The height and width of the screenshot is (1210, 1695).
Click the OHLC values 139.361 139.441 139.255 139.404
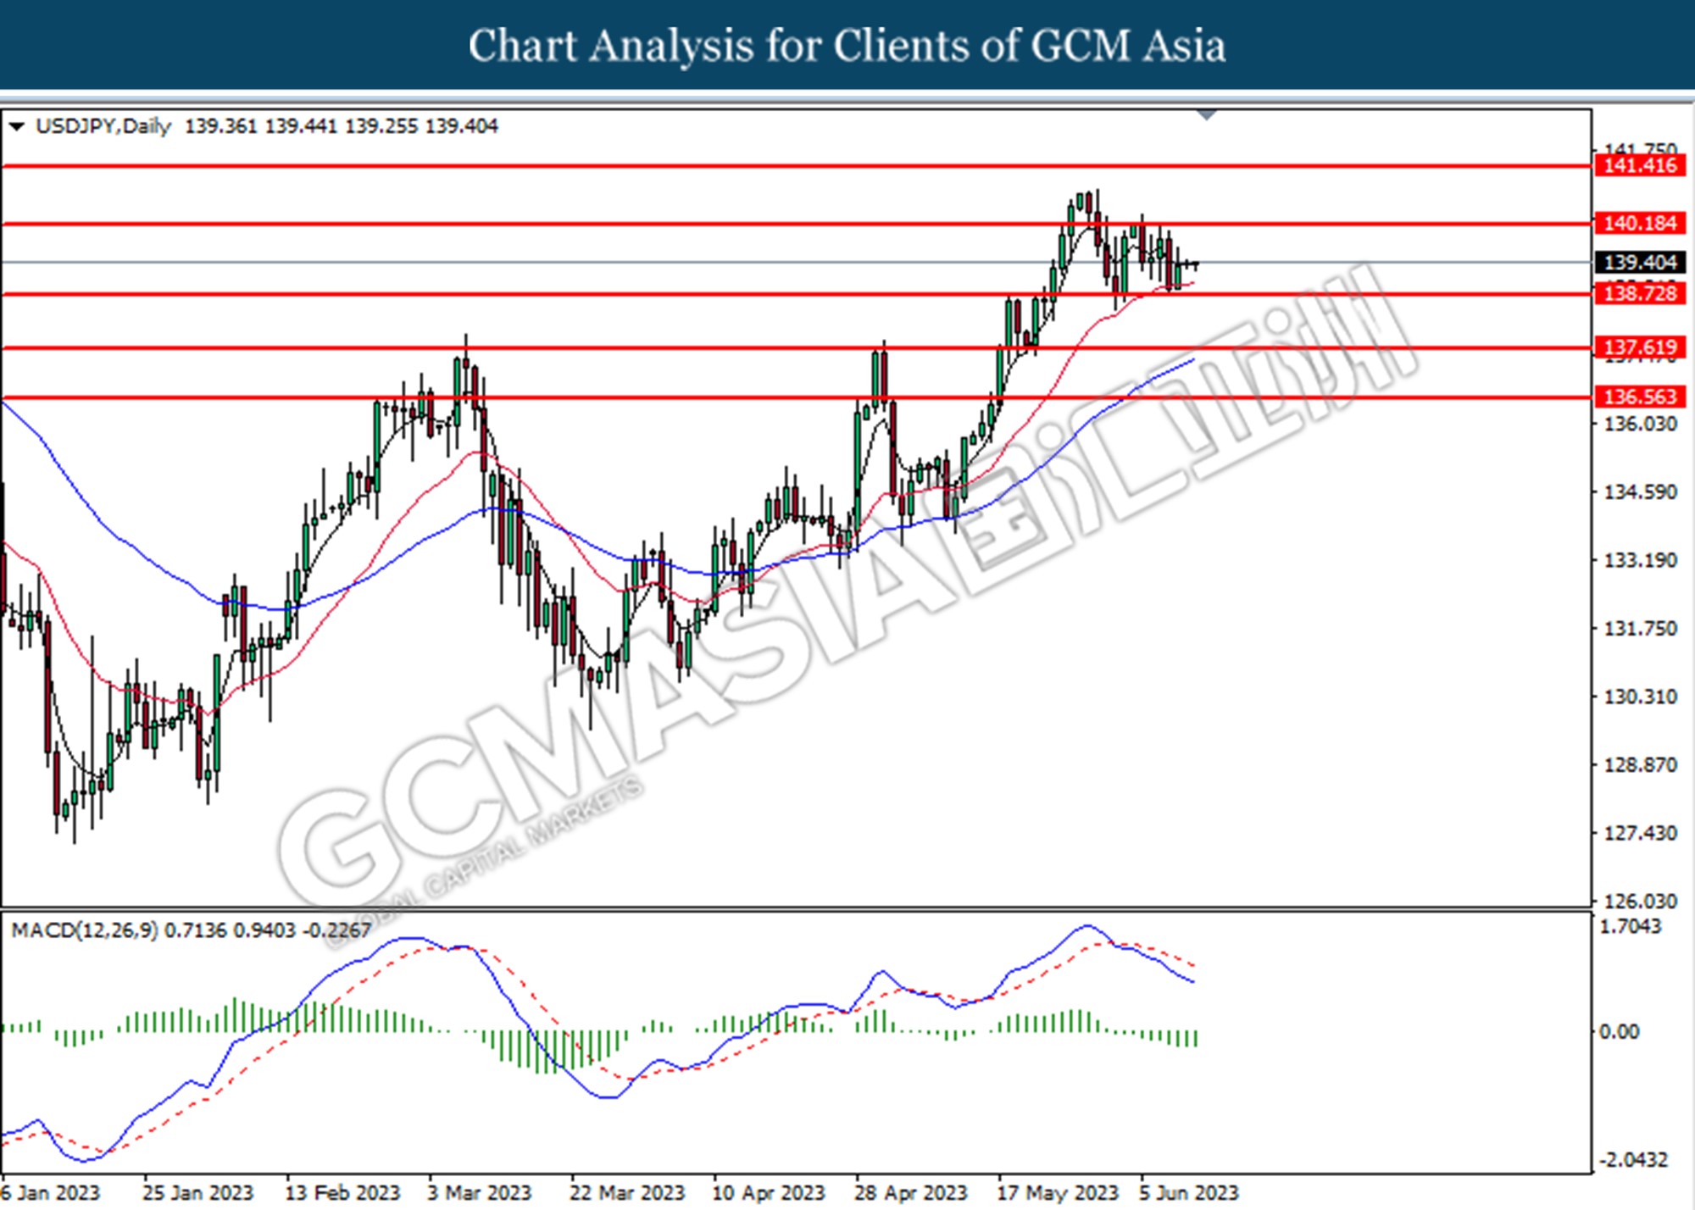(342, 126)
